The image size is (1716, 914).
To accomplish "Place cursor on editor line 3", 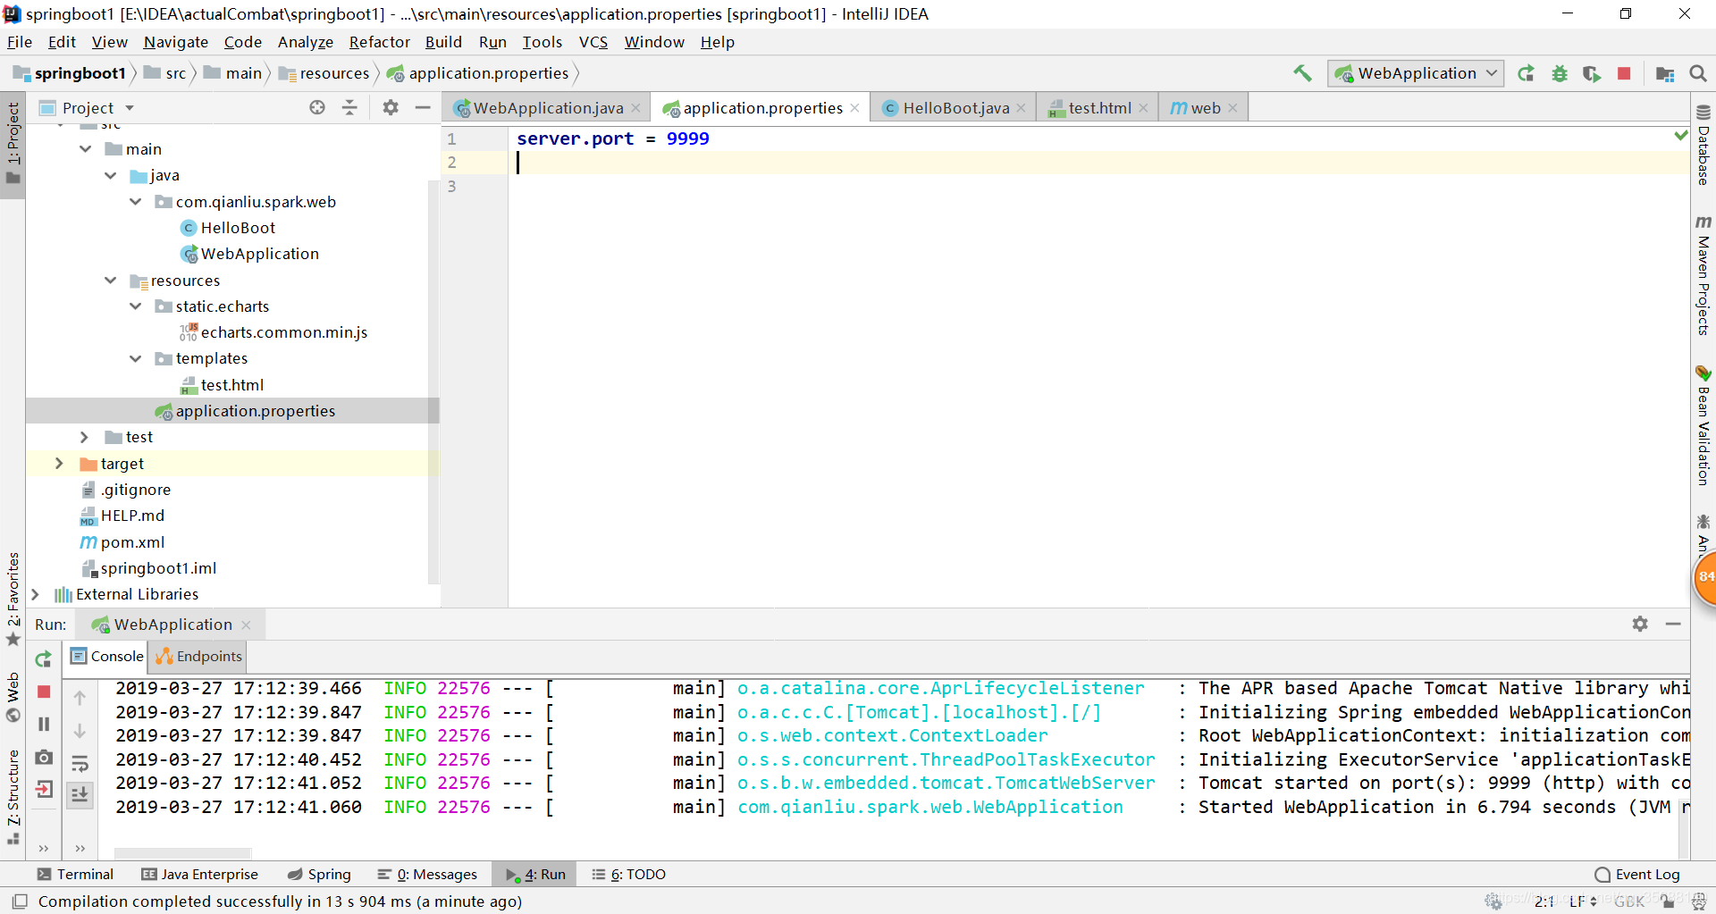I will [1098, 186].
